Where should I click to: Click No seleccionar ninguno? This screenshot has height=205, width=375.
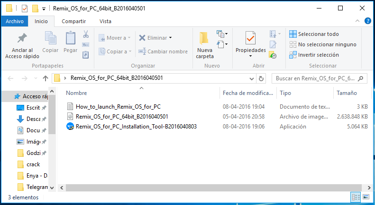323,44
